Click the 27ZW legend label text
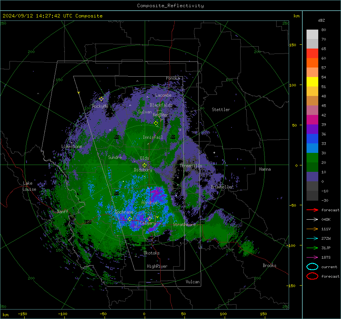Viewport: 341px width, 319px height. click(326, 239)
